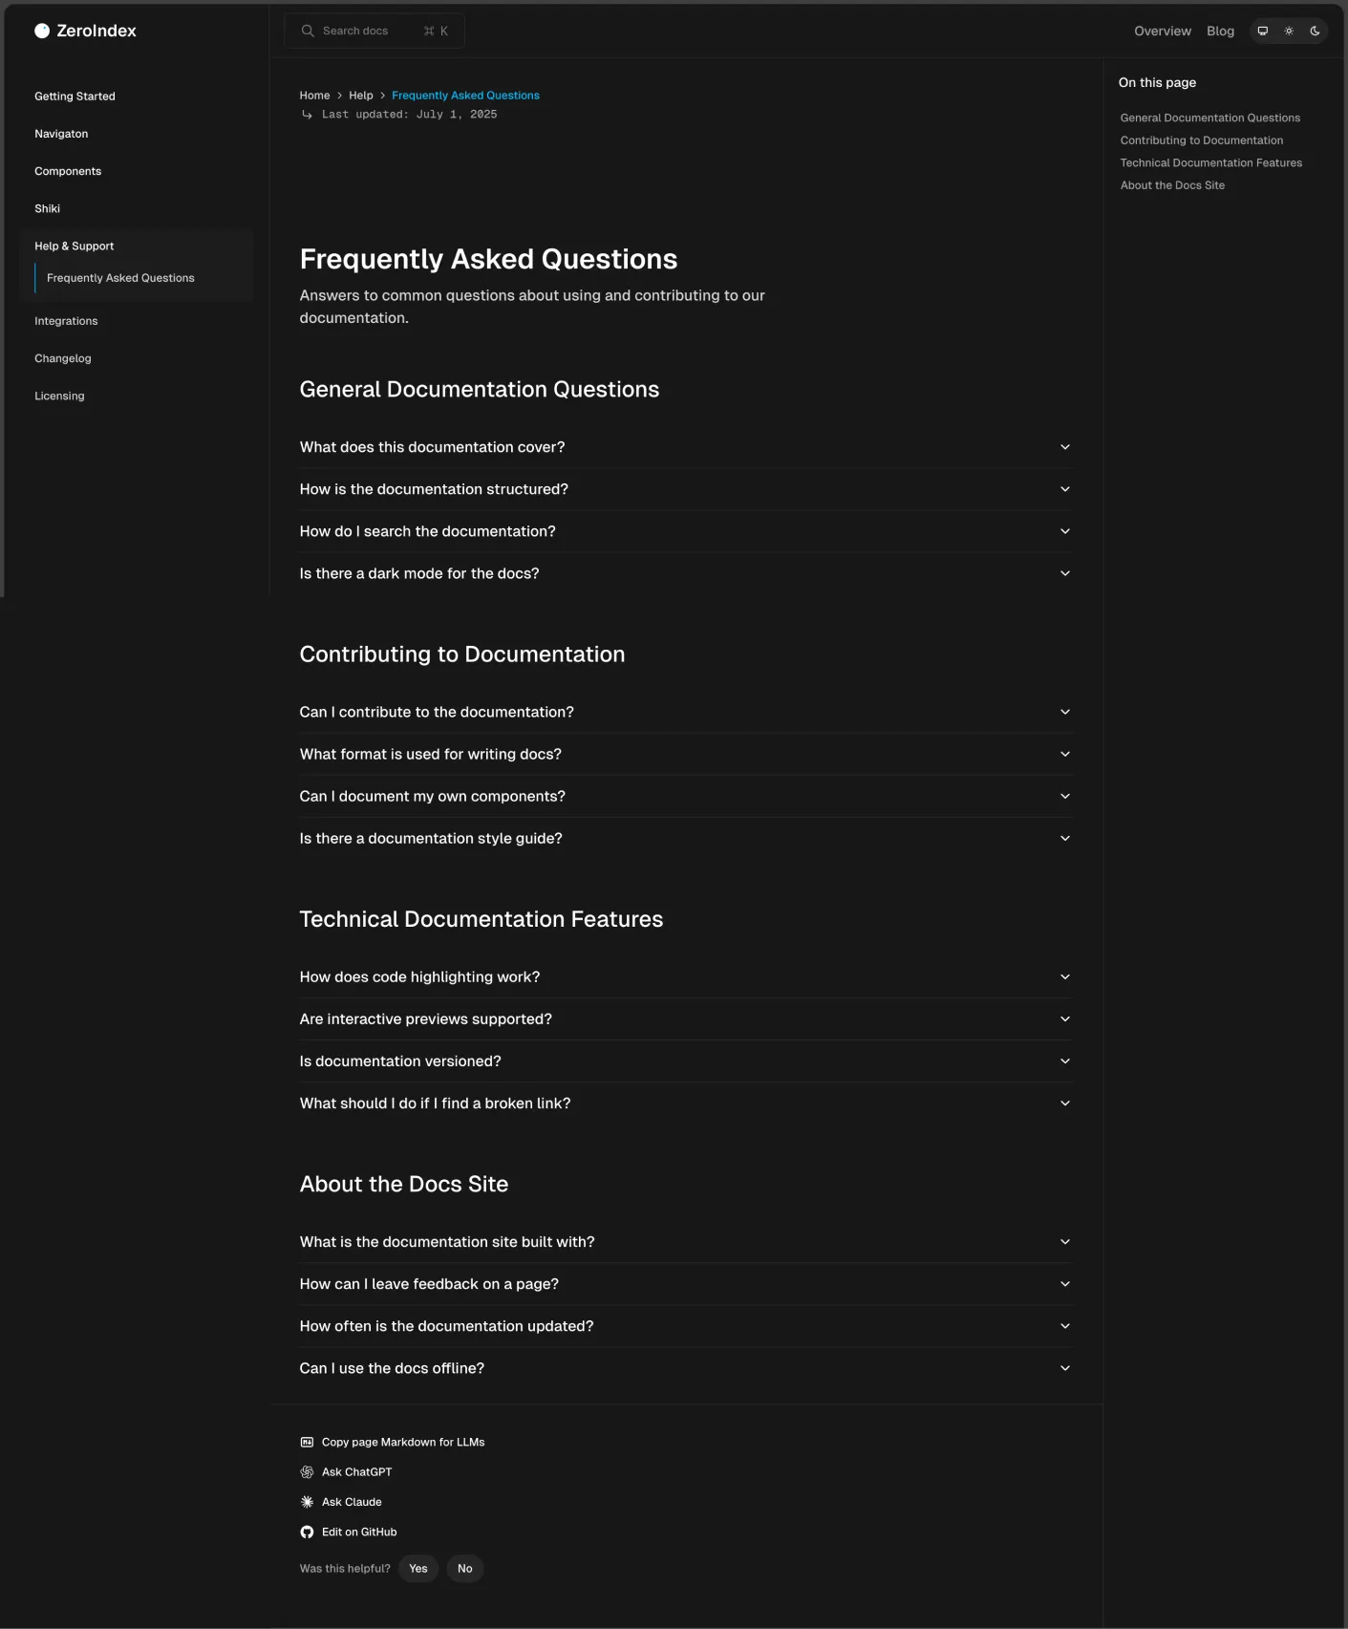Click the Copy page Markdown icon
Screen dimensions: 1348x1629
tap(307, 1442)
